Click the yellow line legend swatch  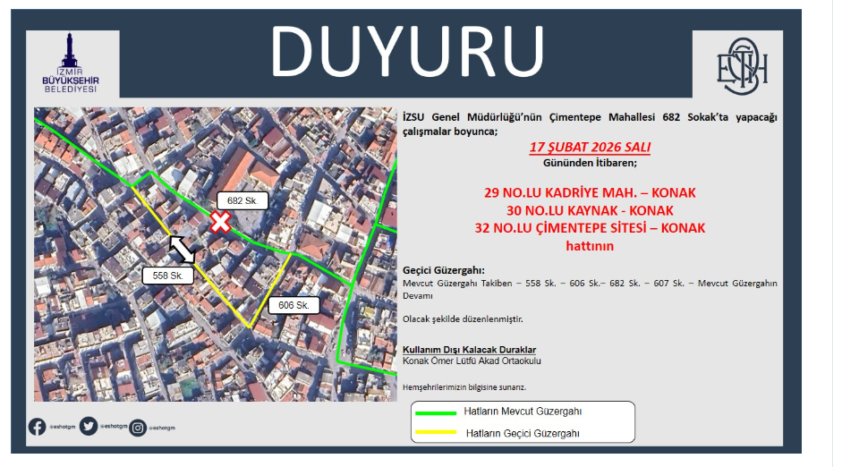click(x=435, y=433)
